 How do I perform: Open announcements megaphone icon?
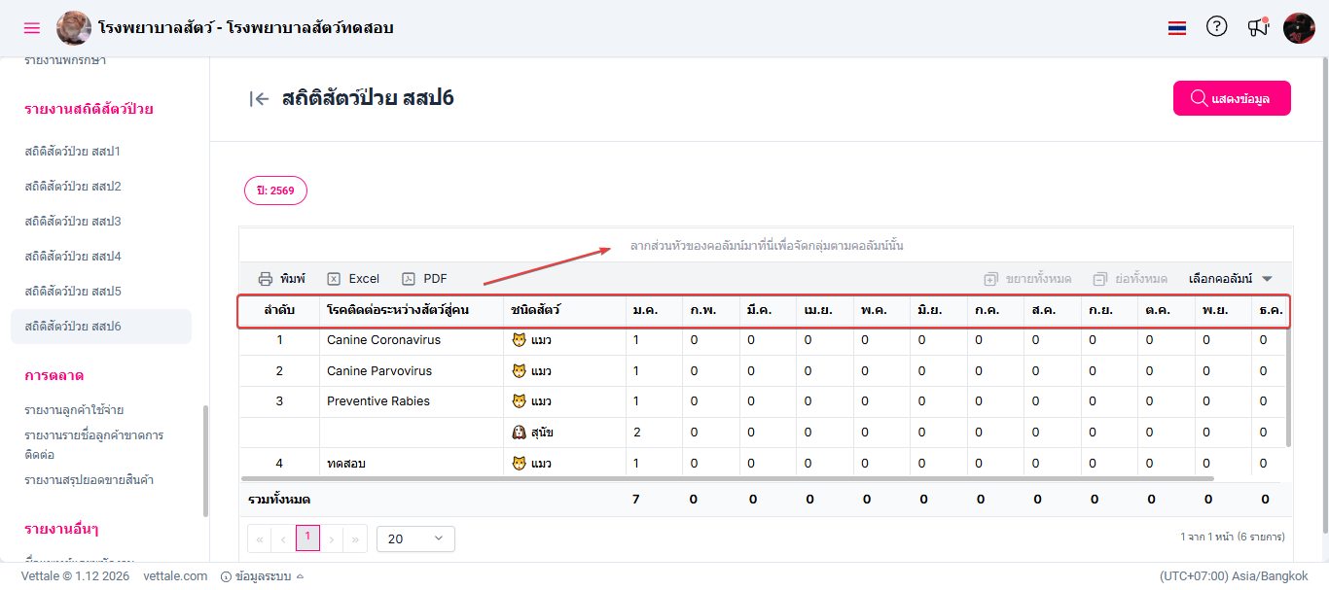pos(1258,27)
